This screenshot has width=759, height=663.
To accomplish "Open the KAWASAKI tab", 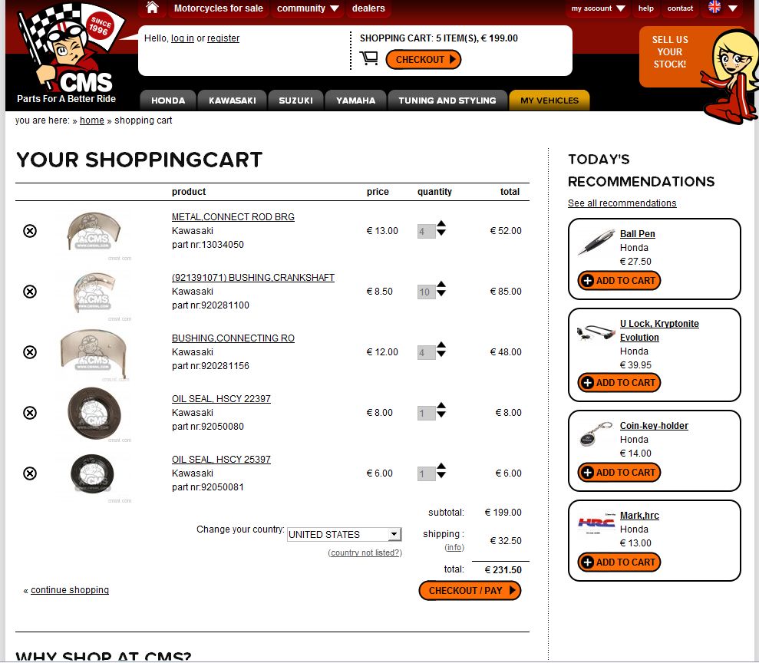I will point(233,101).
